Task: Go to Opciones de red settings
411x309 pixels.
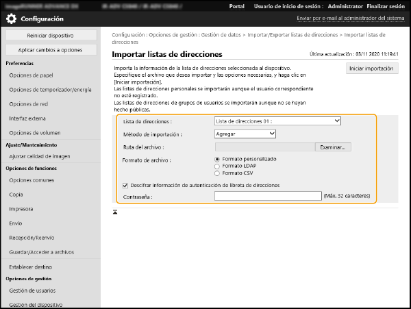Action: coord(29,104)
